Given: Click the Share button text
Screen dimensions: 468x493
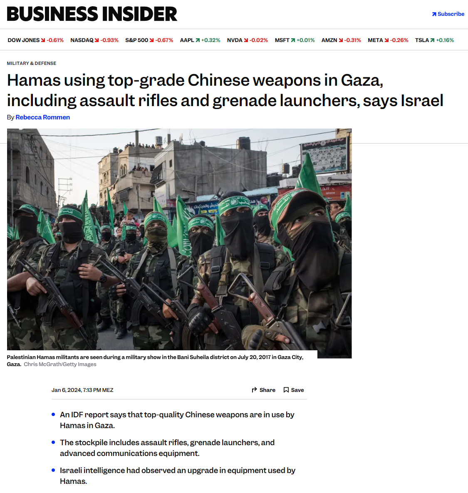Looking at the screenshot, I should point(267,390).
